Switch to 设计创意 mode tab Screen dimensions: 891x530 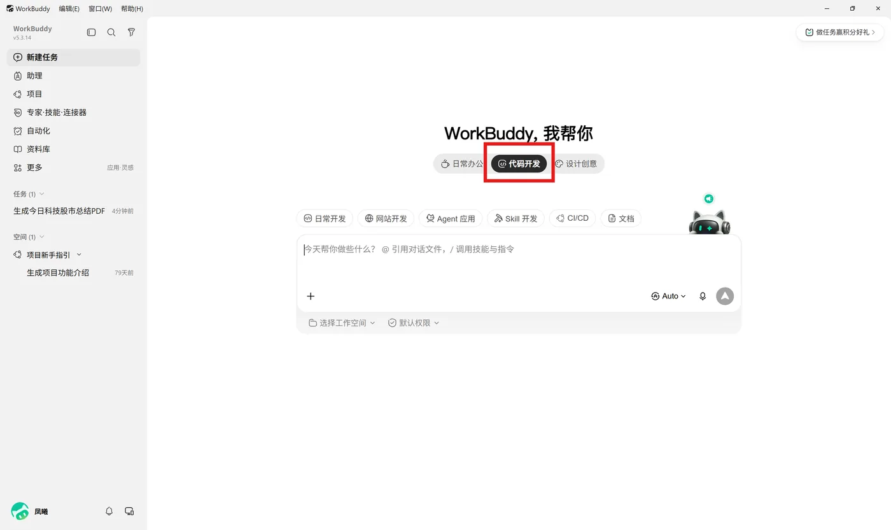pos(576,164)
